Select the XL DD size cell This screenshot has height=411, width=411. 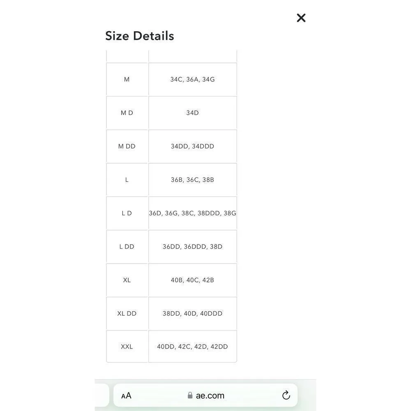click(x=127, y=314)
